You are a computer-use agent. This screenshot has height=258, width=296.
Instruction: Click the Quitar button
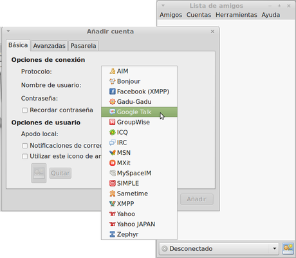coord(60,173)
